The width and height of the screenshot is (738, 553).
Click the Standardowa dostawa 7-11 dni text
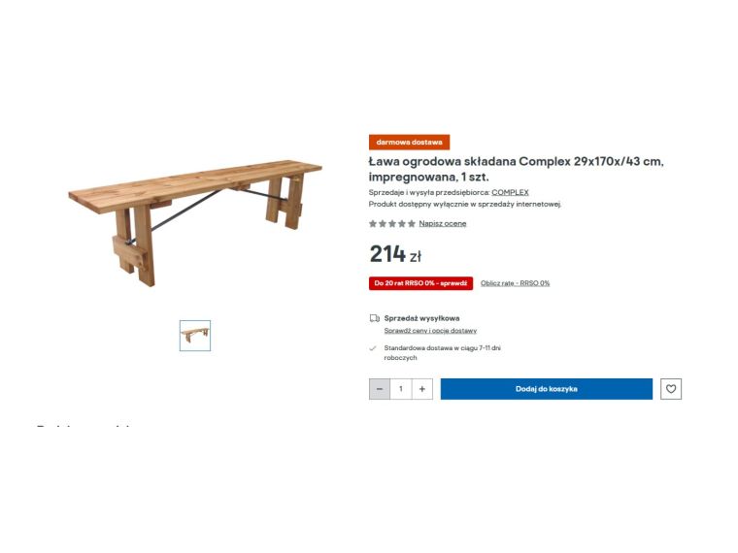(443, 353)
